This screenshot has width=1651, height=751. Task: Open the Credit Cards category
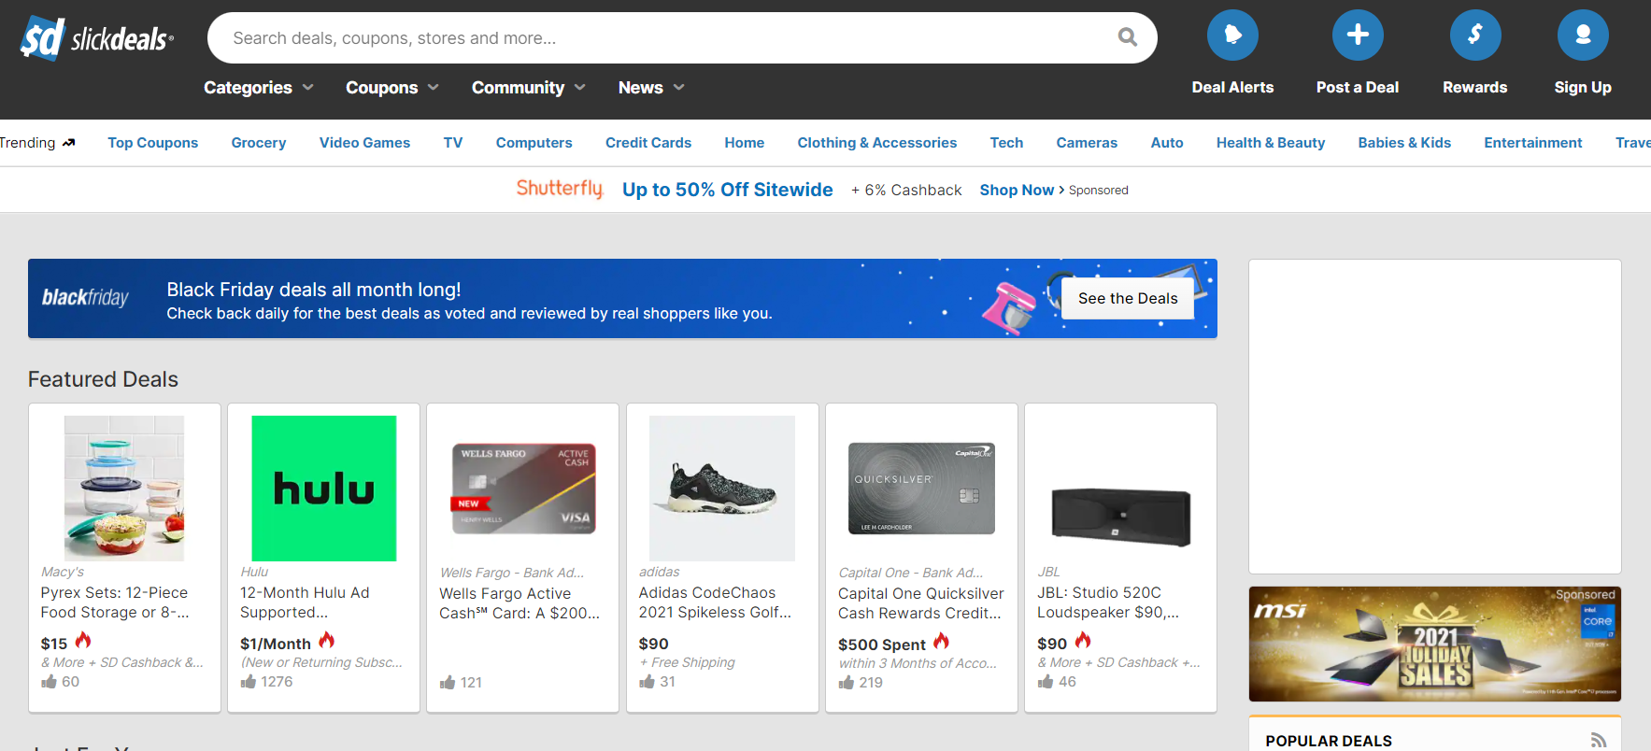click(648, 143)
